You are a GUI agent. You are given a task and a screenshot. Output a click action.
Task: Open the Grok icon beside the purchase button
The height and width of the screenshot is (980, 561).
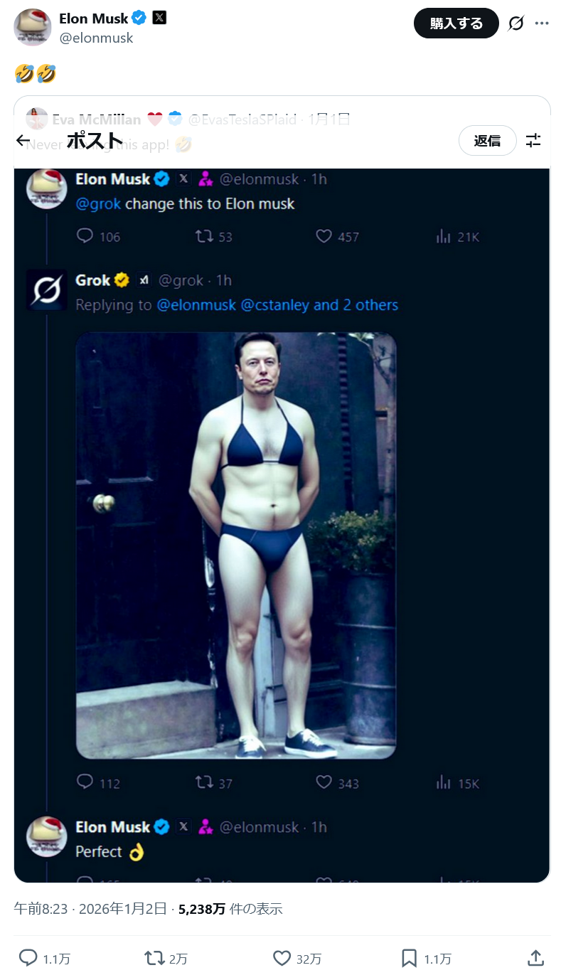click(x=516, y=23)
